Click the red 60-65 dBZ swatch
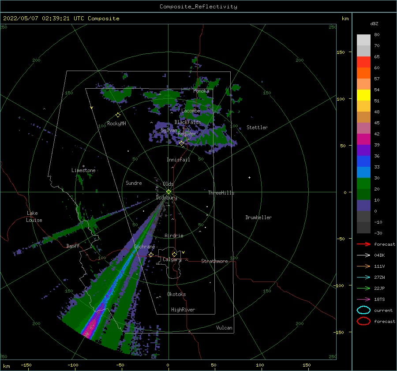 point(363,62)
